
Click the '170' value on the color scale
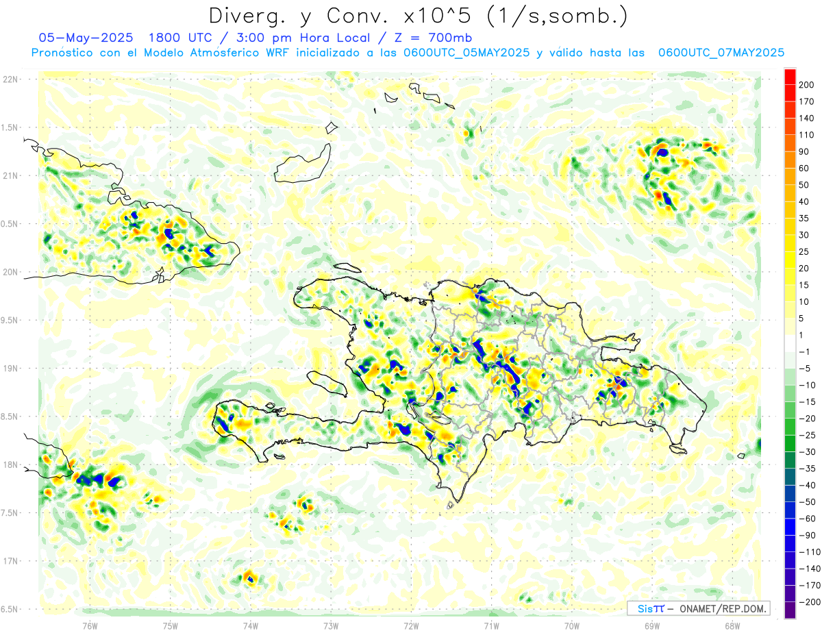point(807,101)
